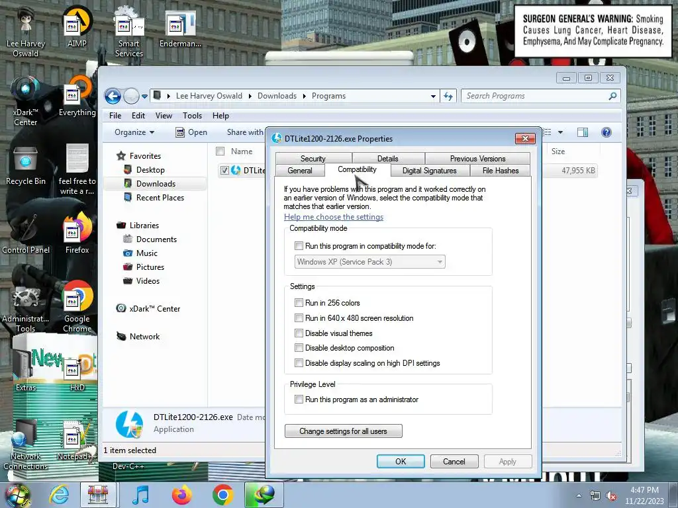Select Downloads in the Favorites tree
Image resolution: width=678 pixels, height=508 pixels.
(x=156, y=184)
